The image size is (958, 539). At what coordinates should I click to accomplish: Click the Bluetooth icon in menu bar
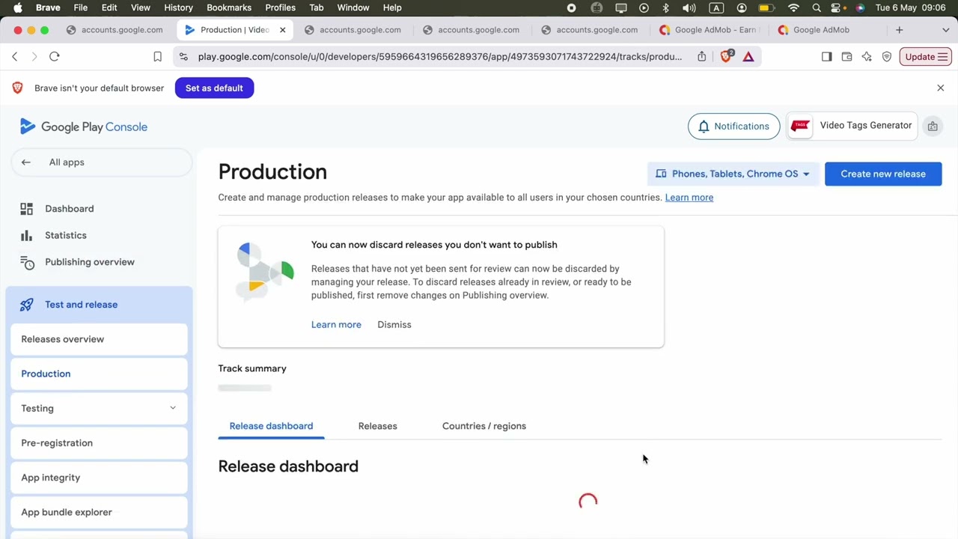[x=665, y=8]
